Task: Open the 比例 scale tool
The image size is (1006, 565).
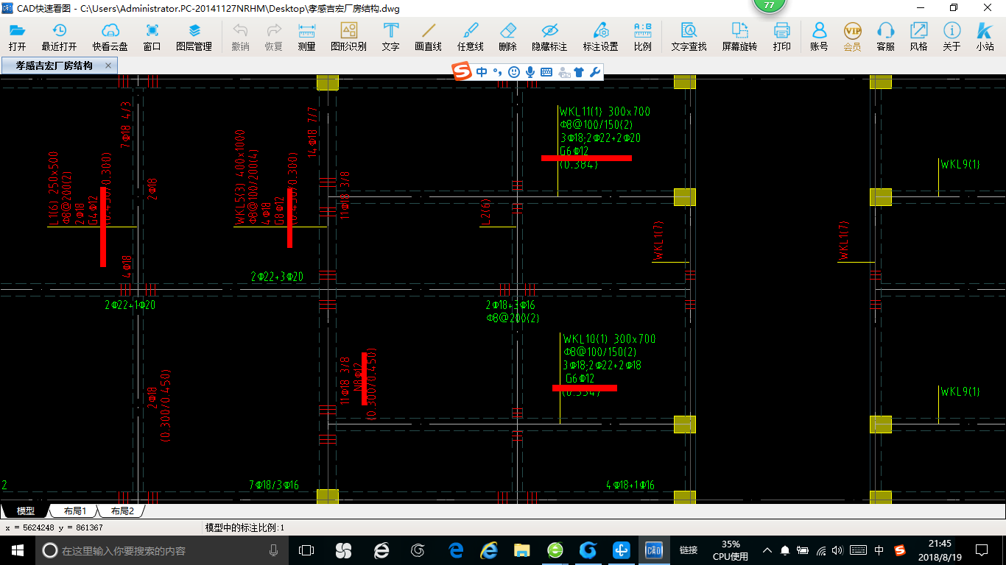Action: point(642,37)
